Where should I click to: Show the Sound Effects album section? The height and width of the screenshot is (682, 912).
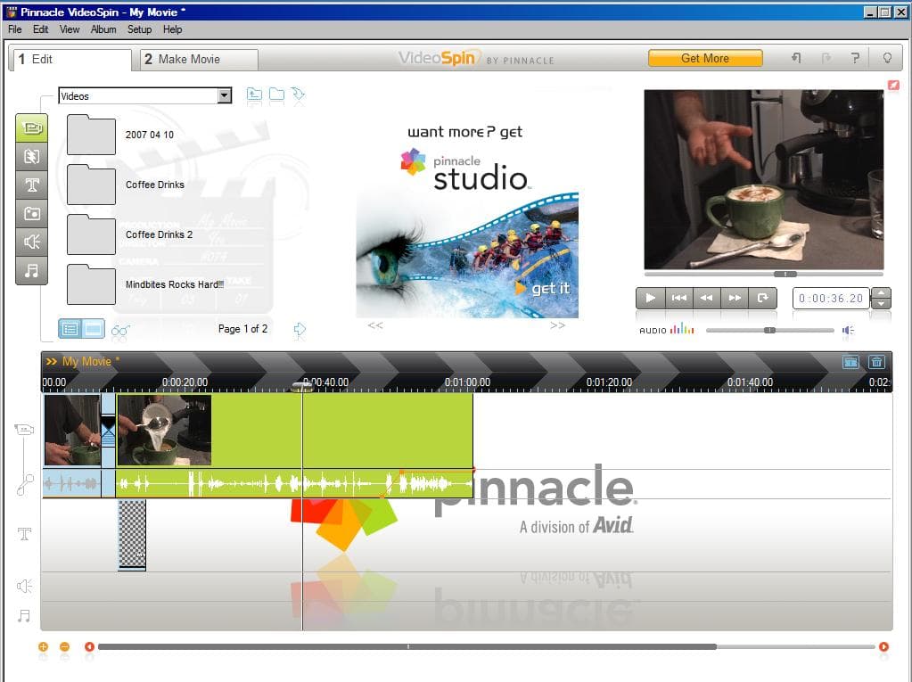31,242
